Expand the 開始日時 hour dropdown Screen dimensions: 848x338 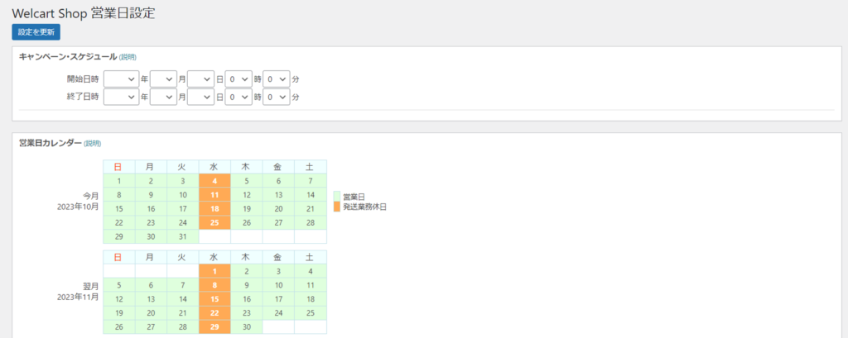click(x=239, y=79)
